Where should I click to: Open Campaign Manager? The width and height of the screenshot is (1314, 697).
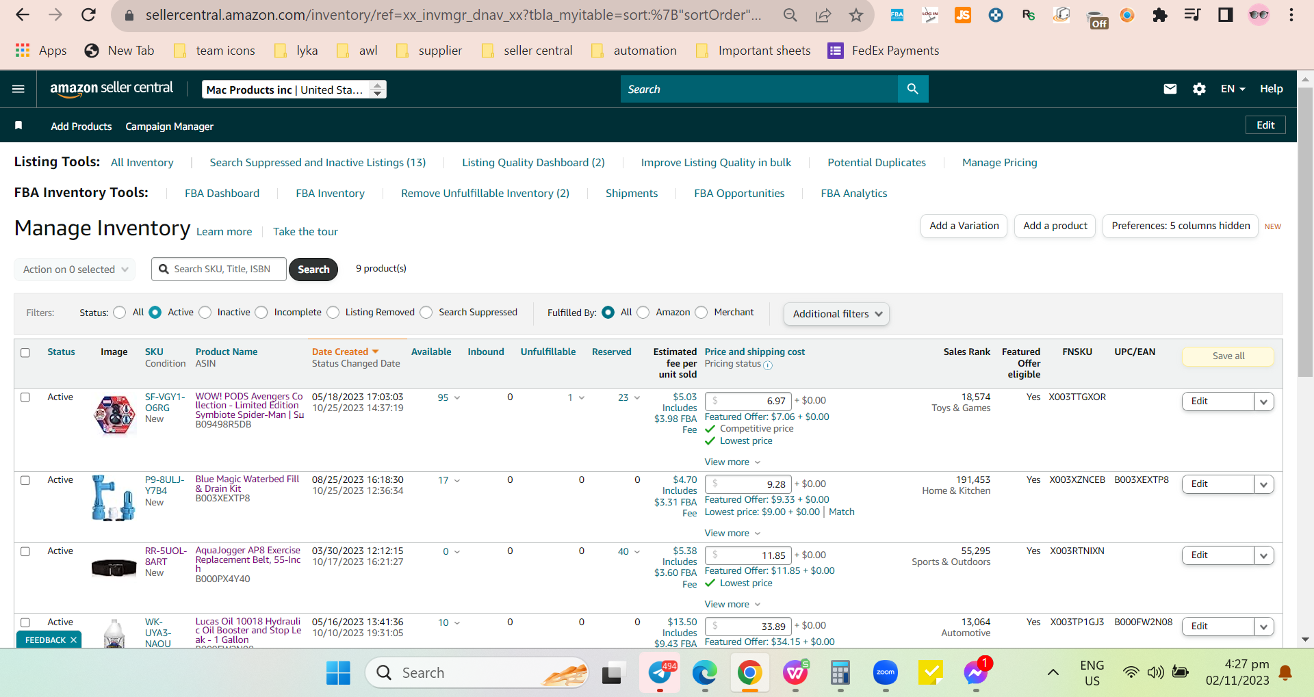click(169, 127)
